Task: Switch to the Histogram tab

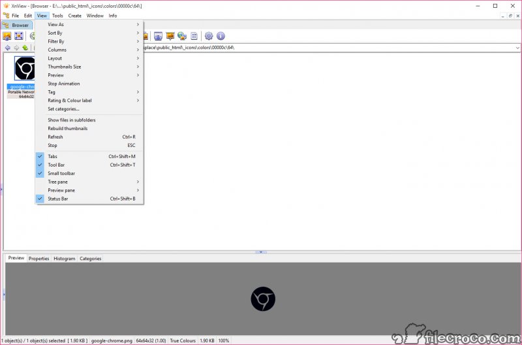Action: pyautogui.click(x=64, y=259)
